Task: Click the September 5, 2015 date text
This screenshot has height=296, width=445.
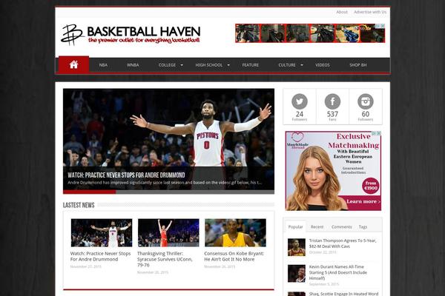Action: click(324, 284)
